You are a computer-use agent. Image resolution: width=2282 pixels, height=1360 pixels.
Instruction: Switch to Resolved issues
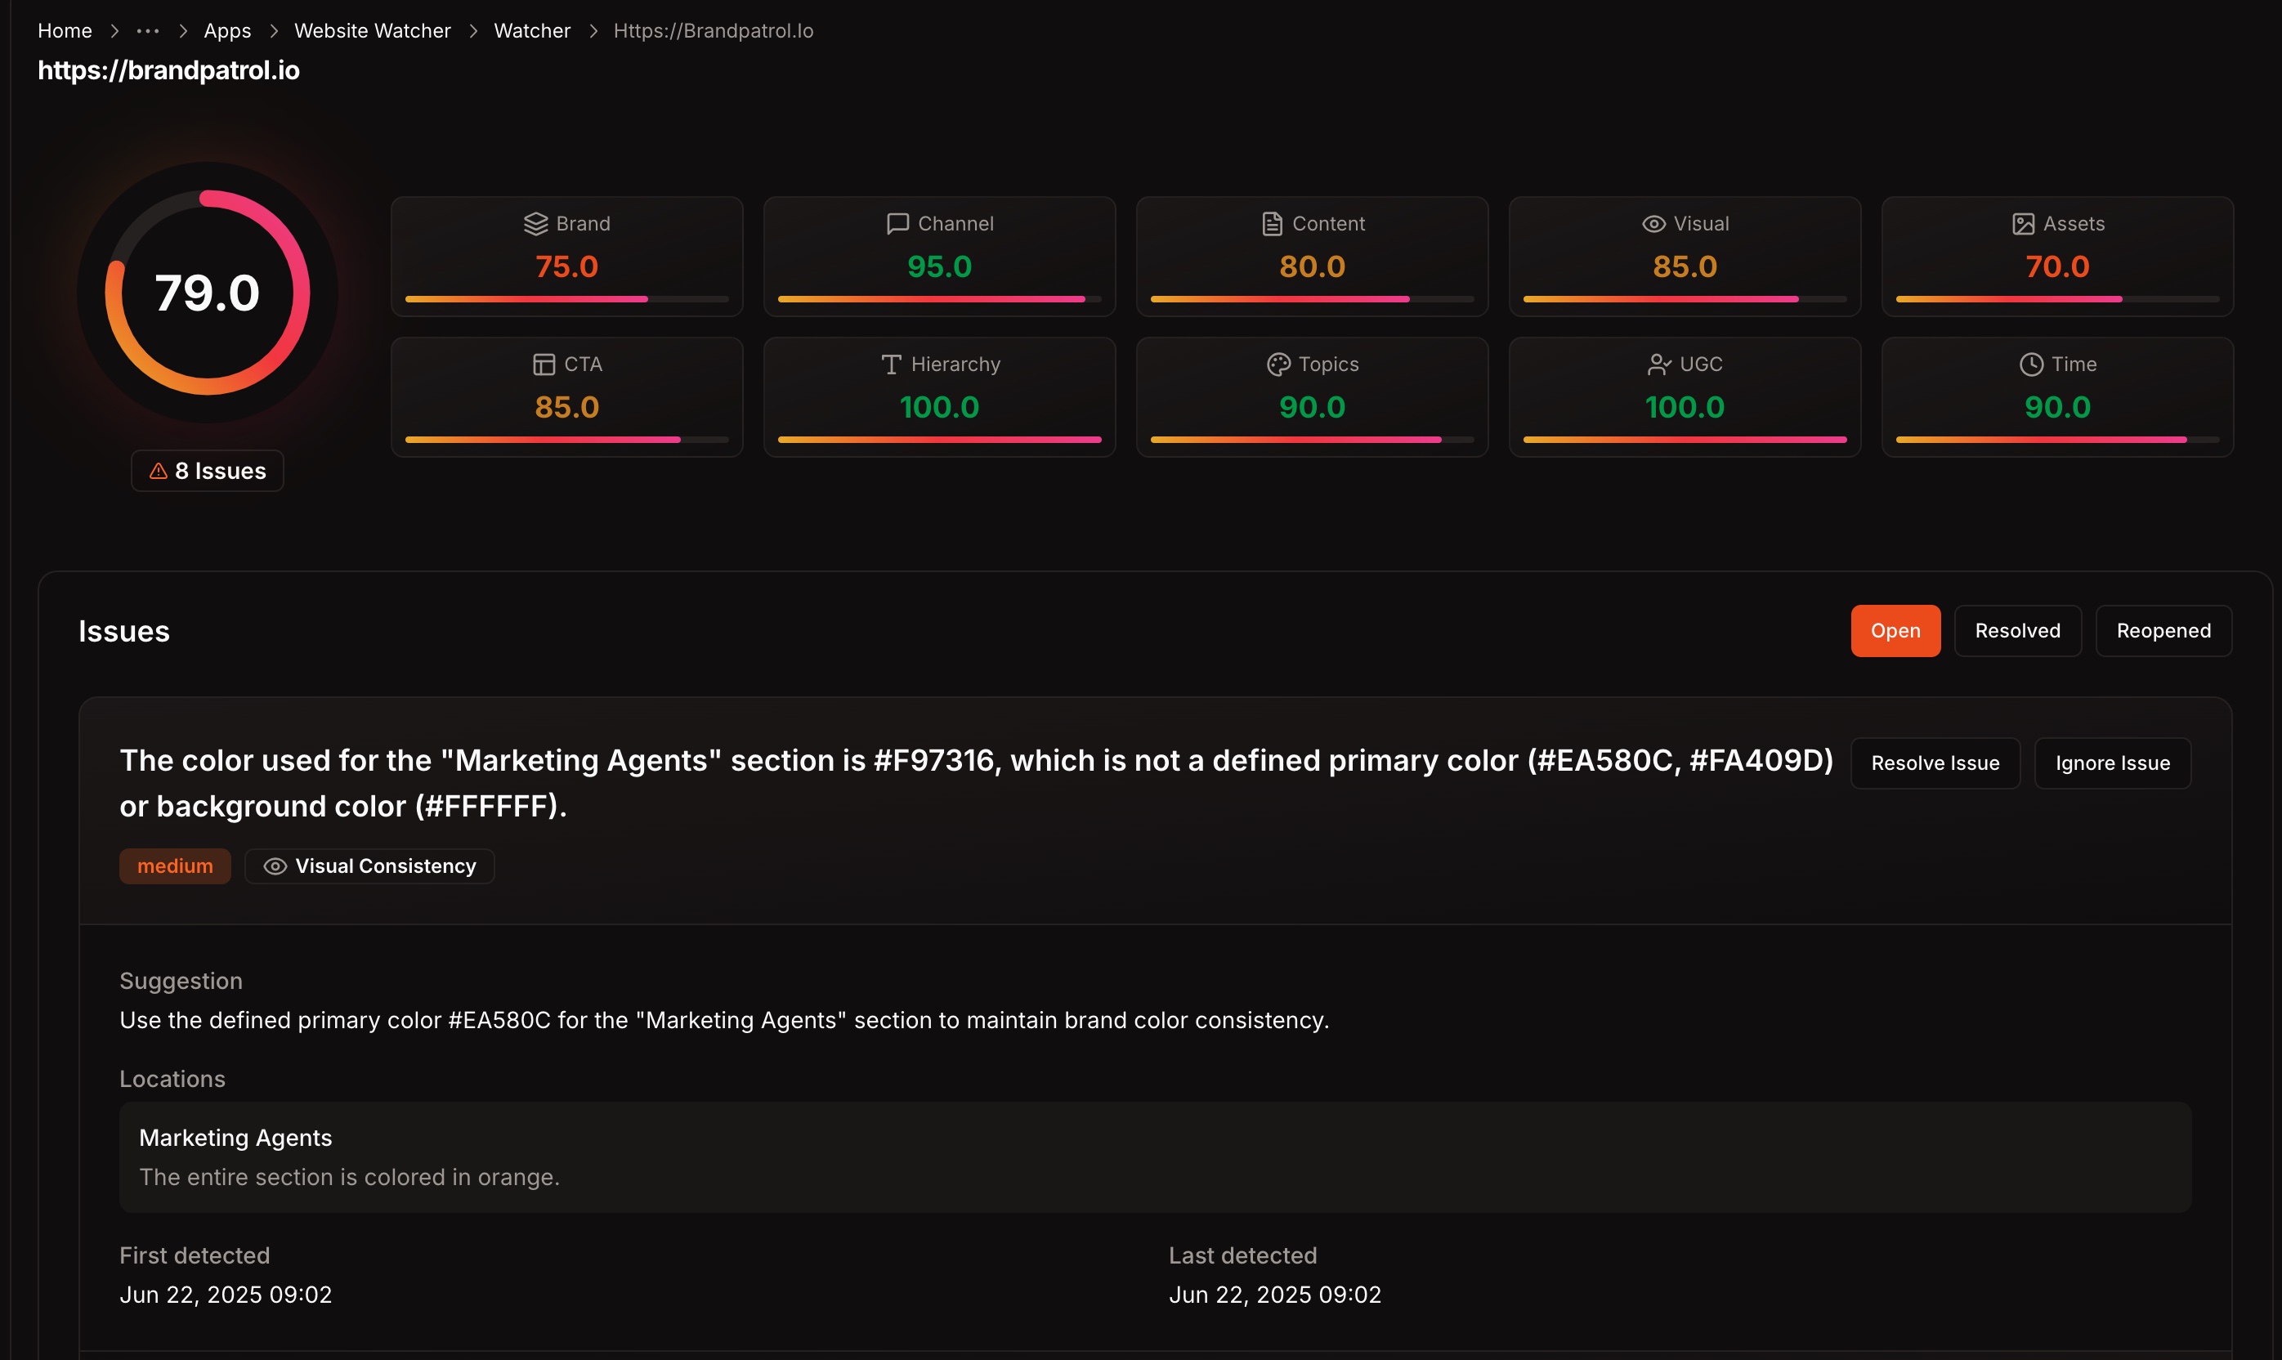click(x=2016, y=630)
